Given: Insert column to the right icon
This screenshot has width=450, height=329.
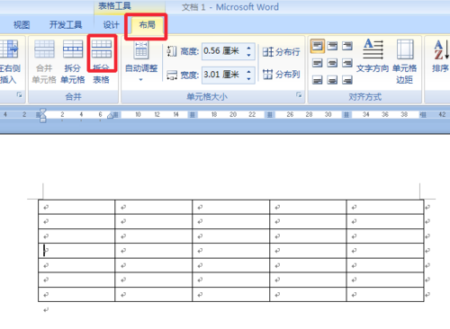Looking at the screenshot, I should [x=9, y=49].
